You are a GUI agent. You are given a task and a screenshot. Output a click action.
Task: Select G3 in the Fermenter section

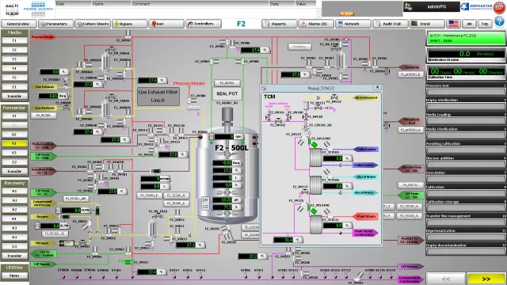14,153
